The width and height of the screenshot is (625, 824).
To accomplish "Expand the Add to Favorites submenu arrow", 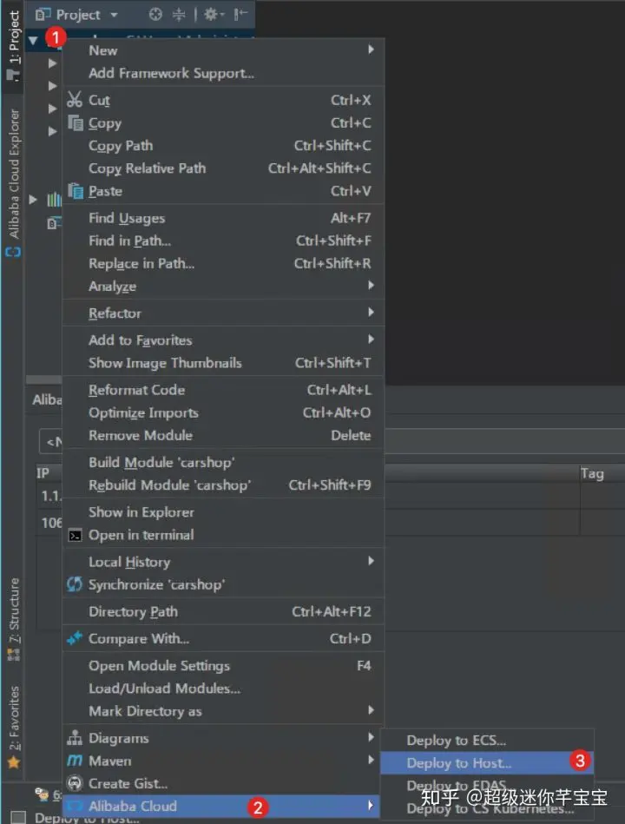I will (371, 339).
